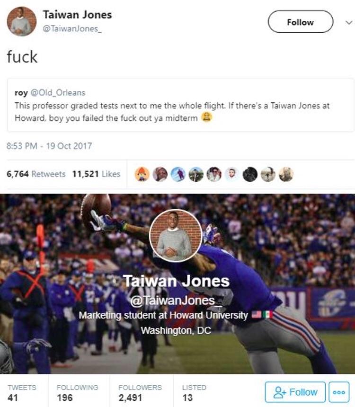The height and width of the screenshot is (407, 355).
Task: Click the top Follow button
Action: (300, 22)
